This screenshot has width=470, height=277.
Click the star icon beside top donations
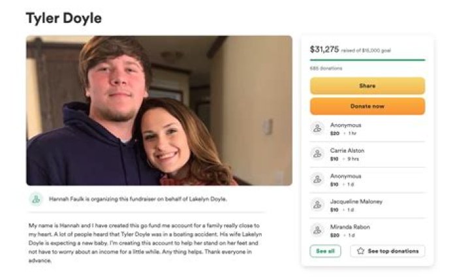coord(361,251)
